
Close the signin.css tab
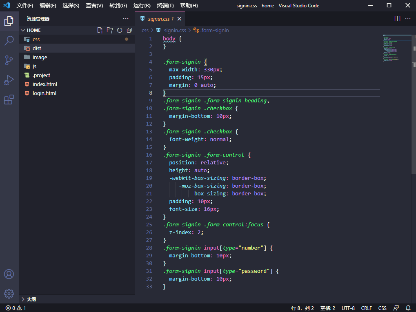(x=179, y=19)
